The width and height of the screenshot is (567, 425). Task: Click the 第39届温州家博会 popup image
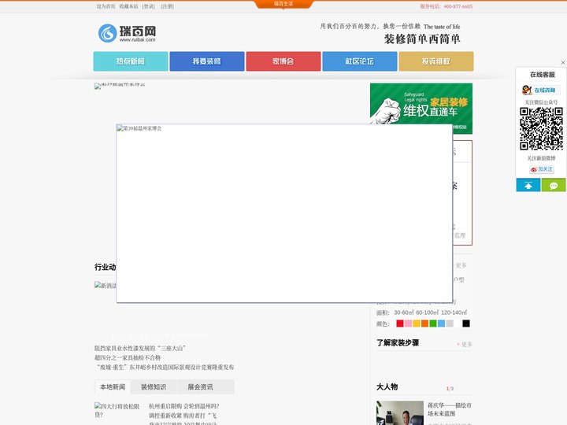[x=284, y=213]
